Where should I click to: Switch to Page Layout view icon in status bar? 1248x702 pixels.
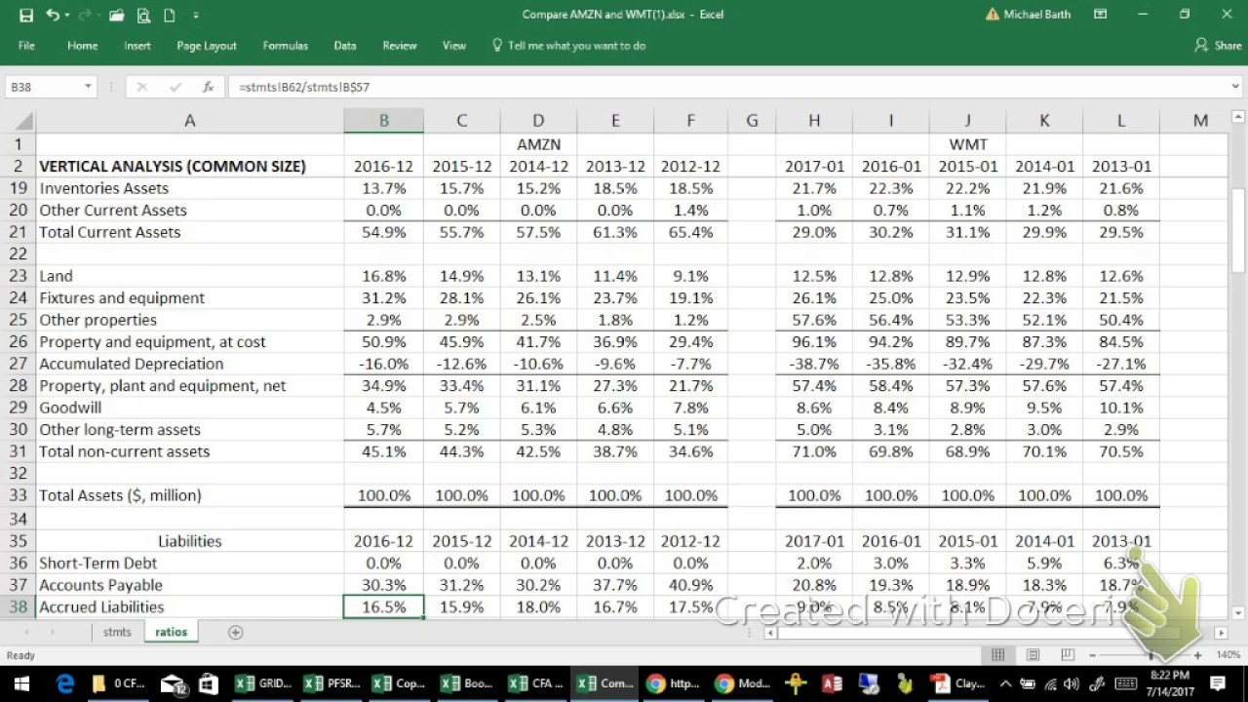1033,655
